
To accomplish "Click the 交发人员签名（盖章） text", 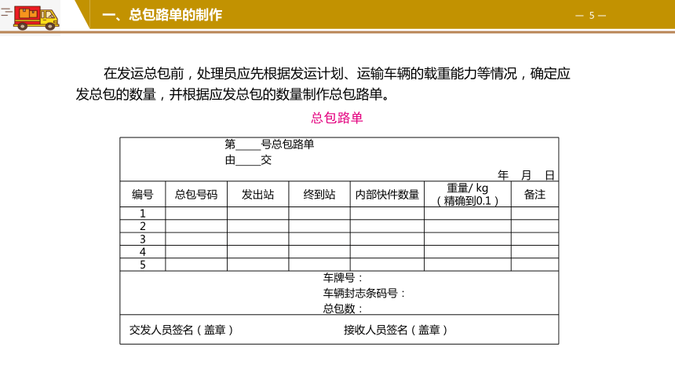I will click(181, 330).
